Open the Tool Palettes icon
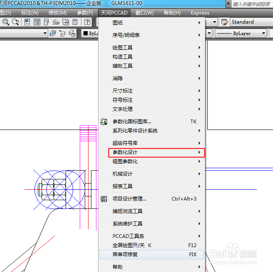 [46, 22]
